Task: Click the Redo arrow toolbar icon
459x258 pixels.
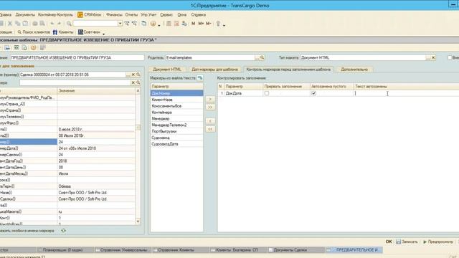Action: coord(59,24)
